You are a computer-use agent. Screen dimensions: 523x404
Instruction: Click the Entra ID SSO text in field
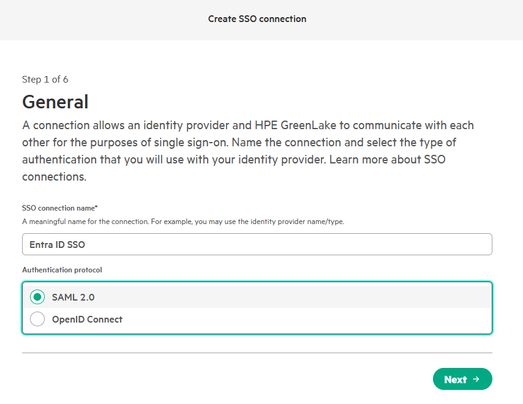[58, 244]
